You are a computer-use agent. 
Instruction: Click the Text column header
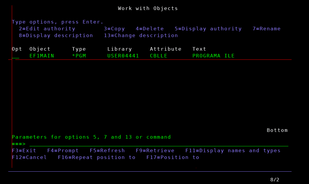199,49
